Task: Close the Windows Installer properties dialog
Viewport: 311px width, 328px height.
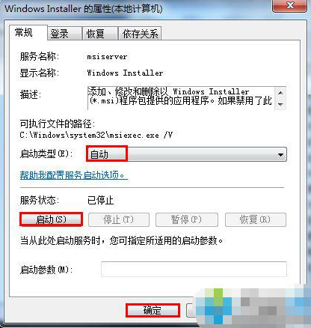Action: tap(290, 5)
